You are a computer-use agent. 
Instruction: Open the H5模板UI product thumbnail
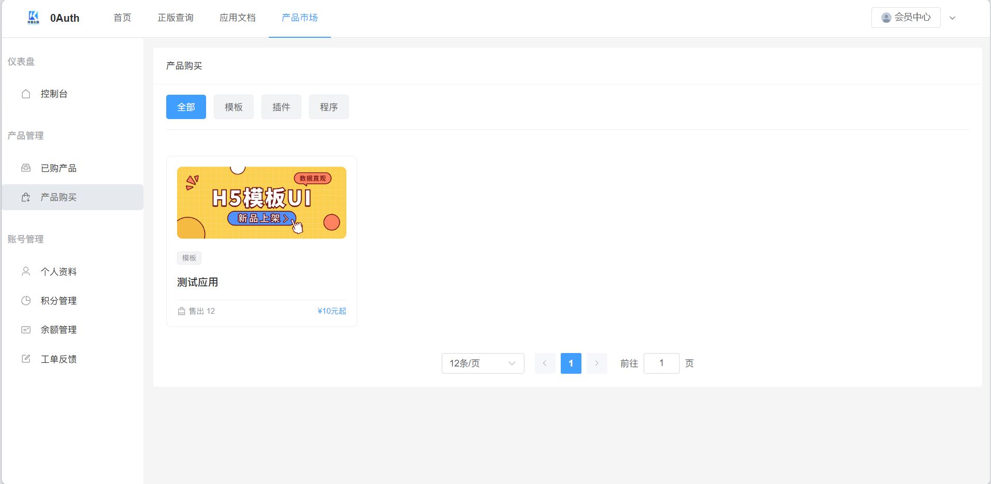(x=261, y=202)
